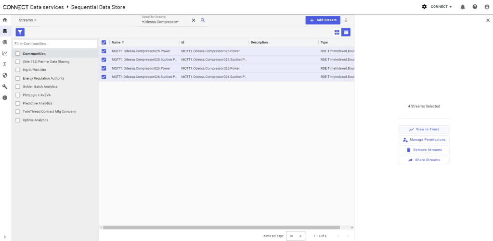493x241 pixels.
Task: Click the Type column header
Action: click(x=324, y=42)
